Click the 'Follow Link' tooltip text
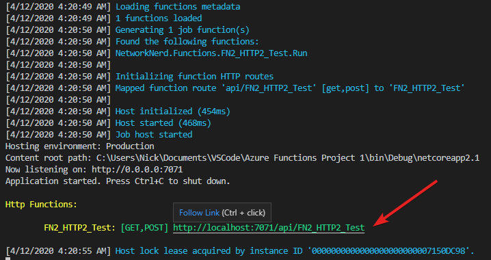 tap(199, 213)
